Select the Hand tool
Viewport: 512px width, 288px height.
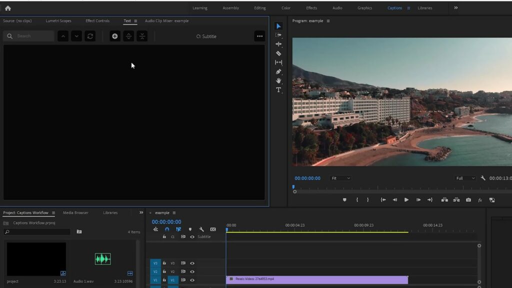[x=278, y=80]
